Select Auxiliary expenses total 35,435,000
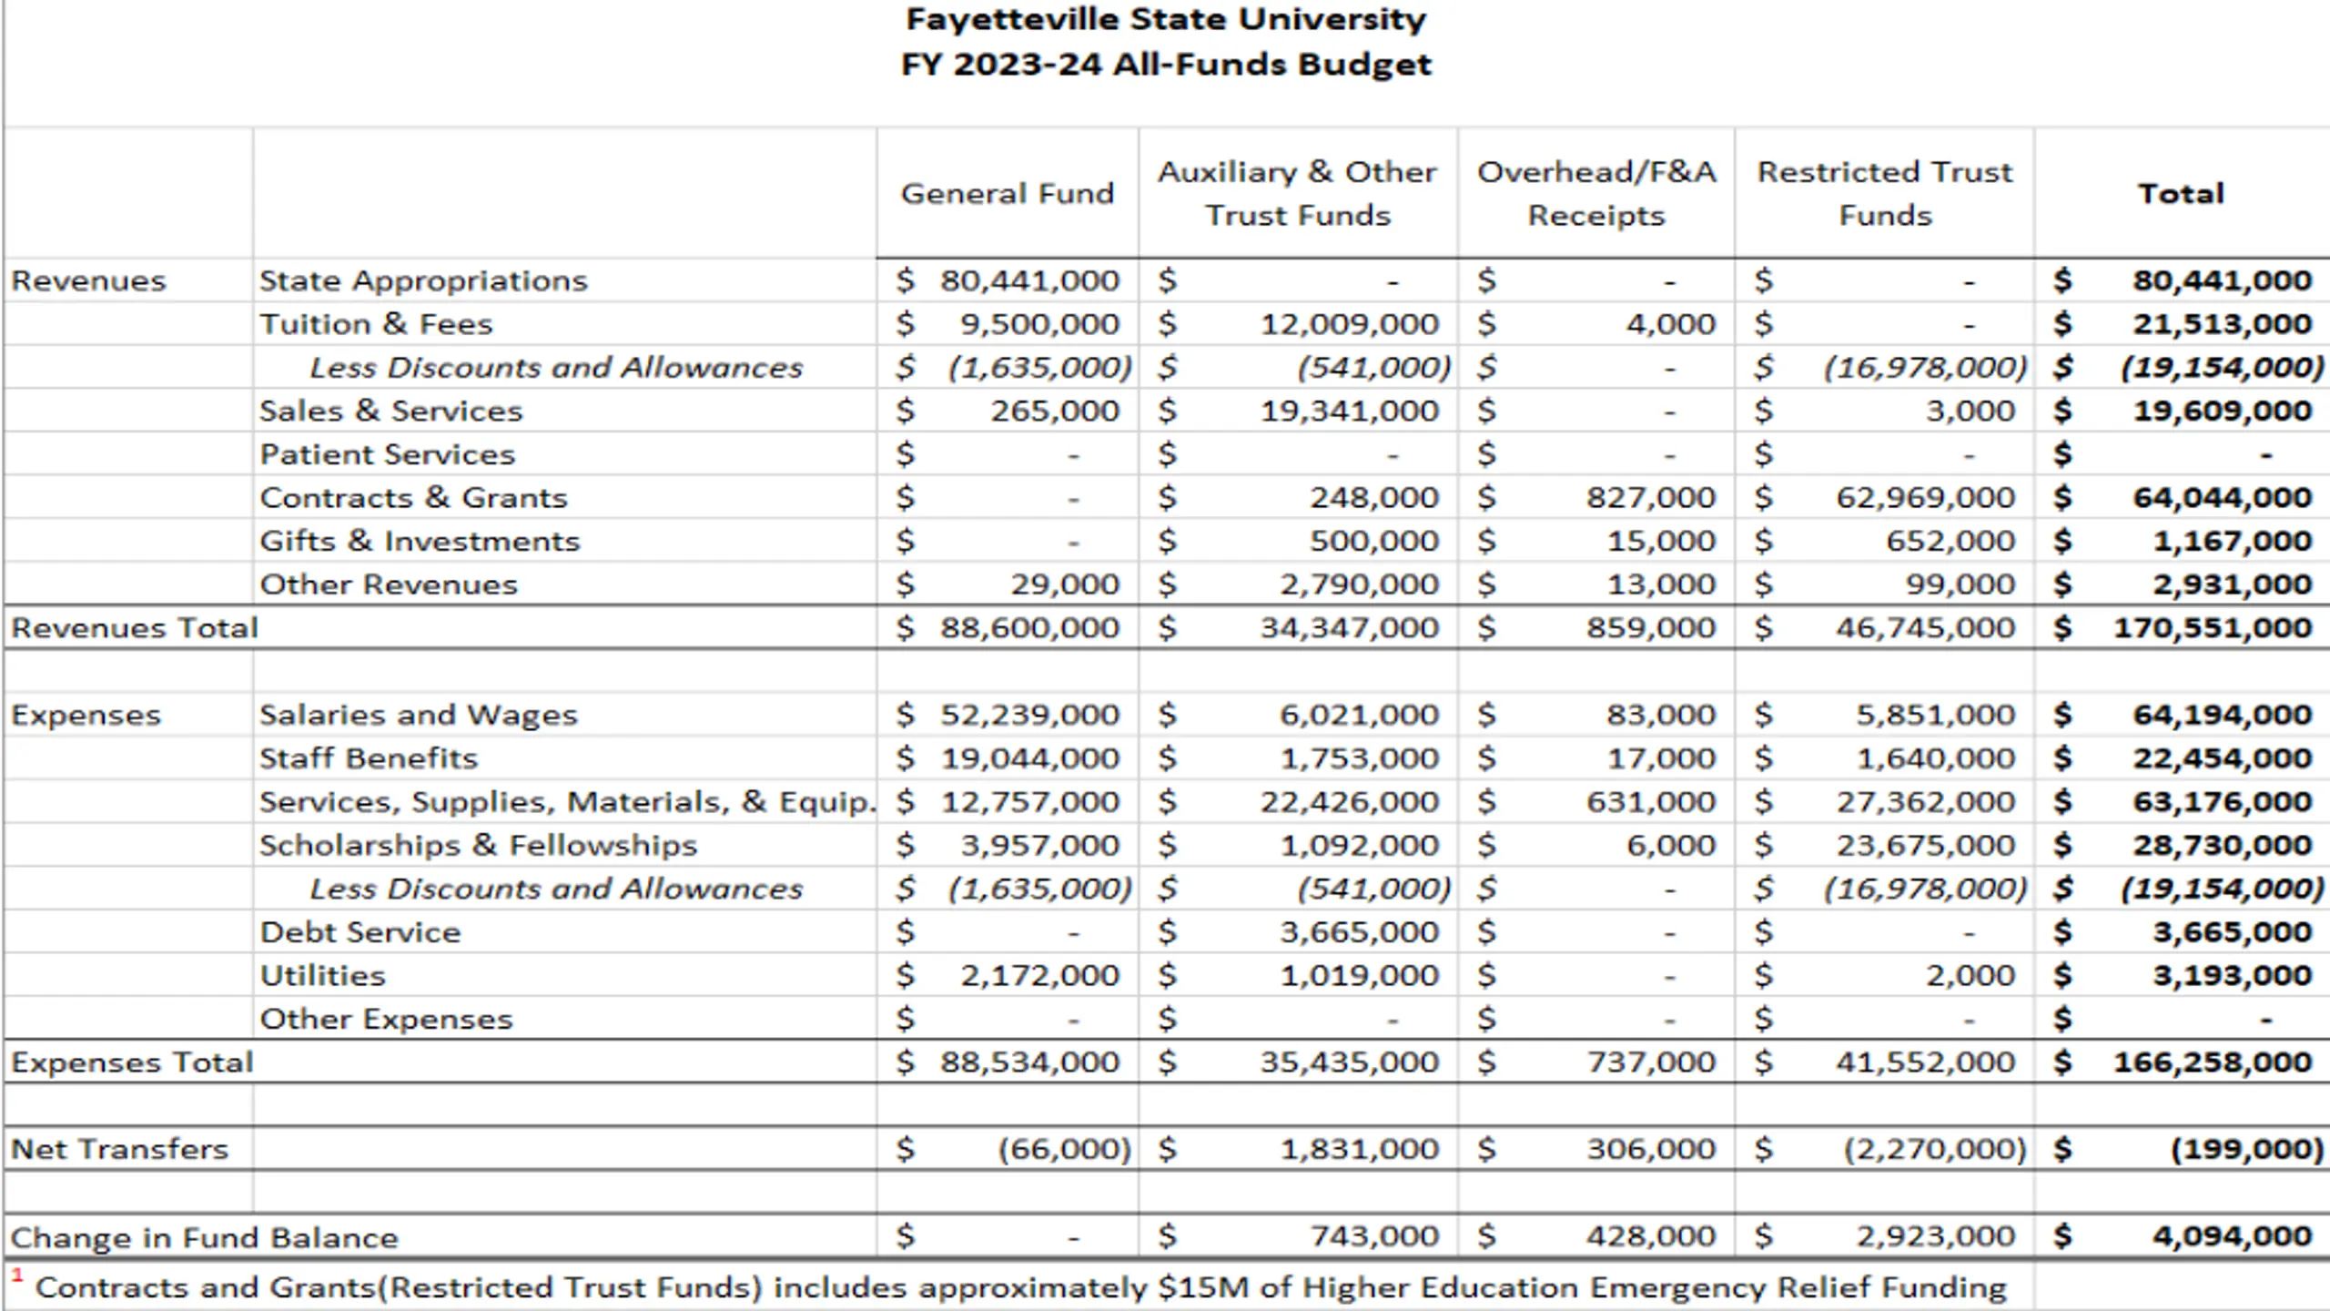 click(1350, 1062)
